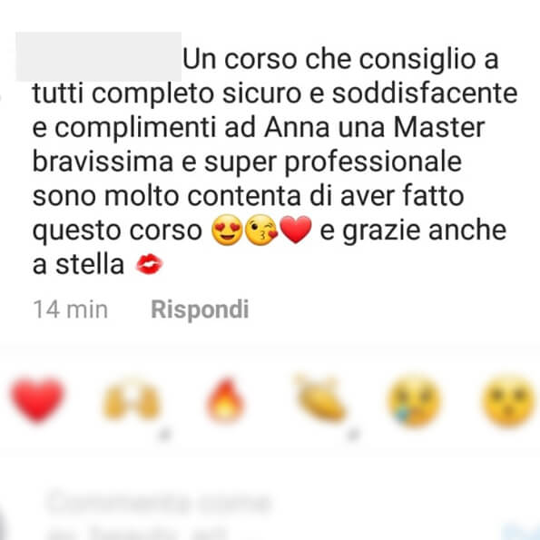Viewport: 540px width, 540px height.
Task: Choose the clapping hands emoji reaction
Action: tap(319, 399)
